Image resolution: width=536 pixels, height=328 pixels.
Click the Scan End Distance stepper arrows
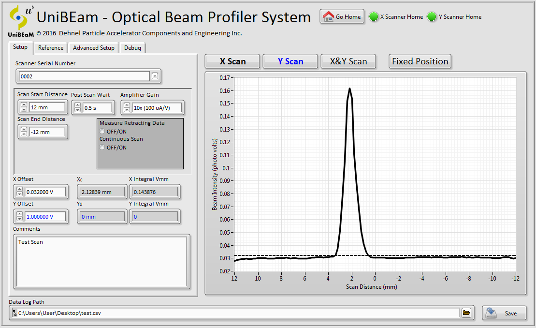tap(23, 132)
